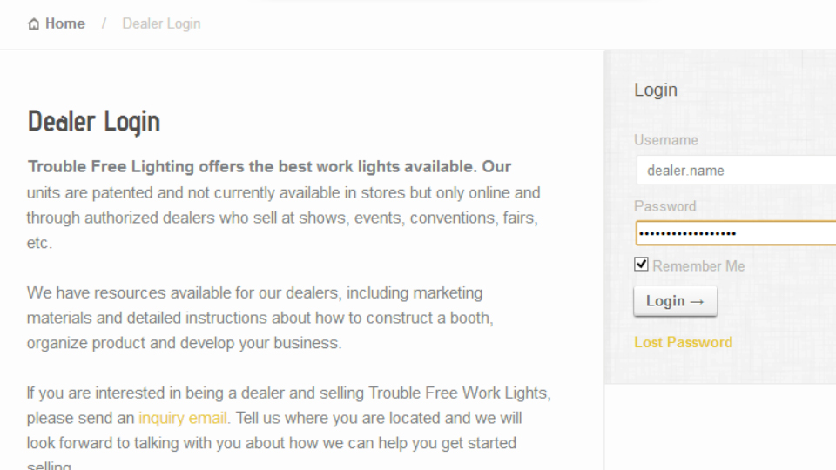Select the Dealer Login breadcrumb item
Image resolution: width=836 pixels, height=470 pixels.
coord(161,23)
